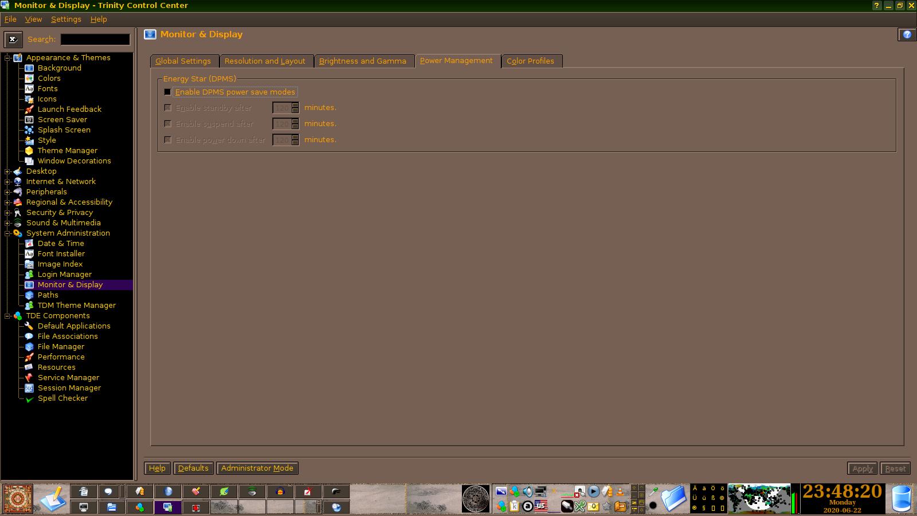Image resolution: width=917 pixels, height=516 pixels.
Task: Click the globe web browser taskbar icon
Action: coord(168,491)
